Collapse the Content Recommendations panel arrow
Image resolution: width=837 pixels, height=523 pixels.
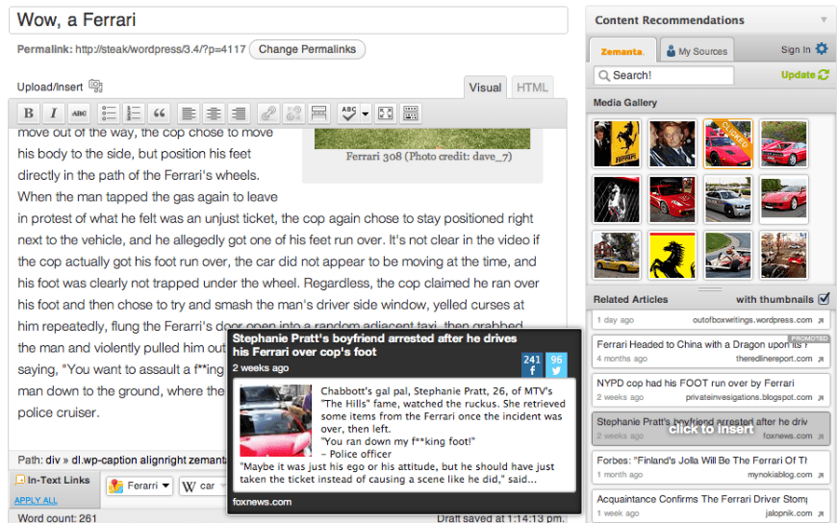(x=824, y=20)
